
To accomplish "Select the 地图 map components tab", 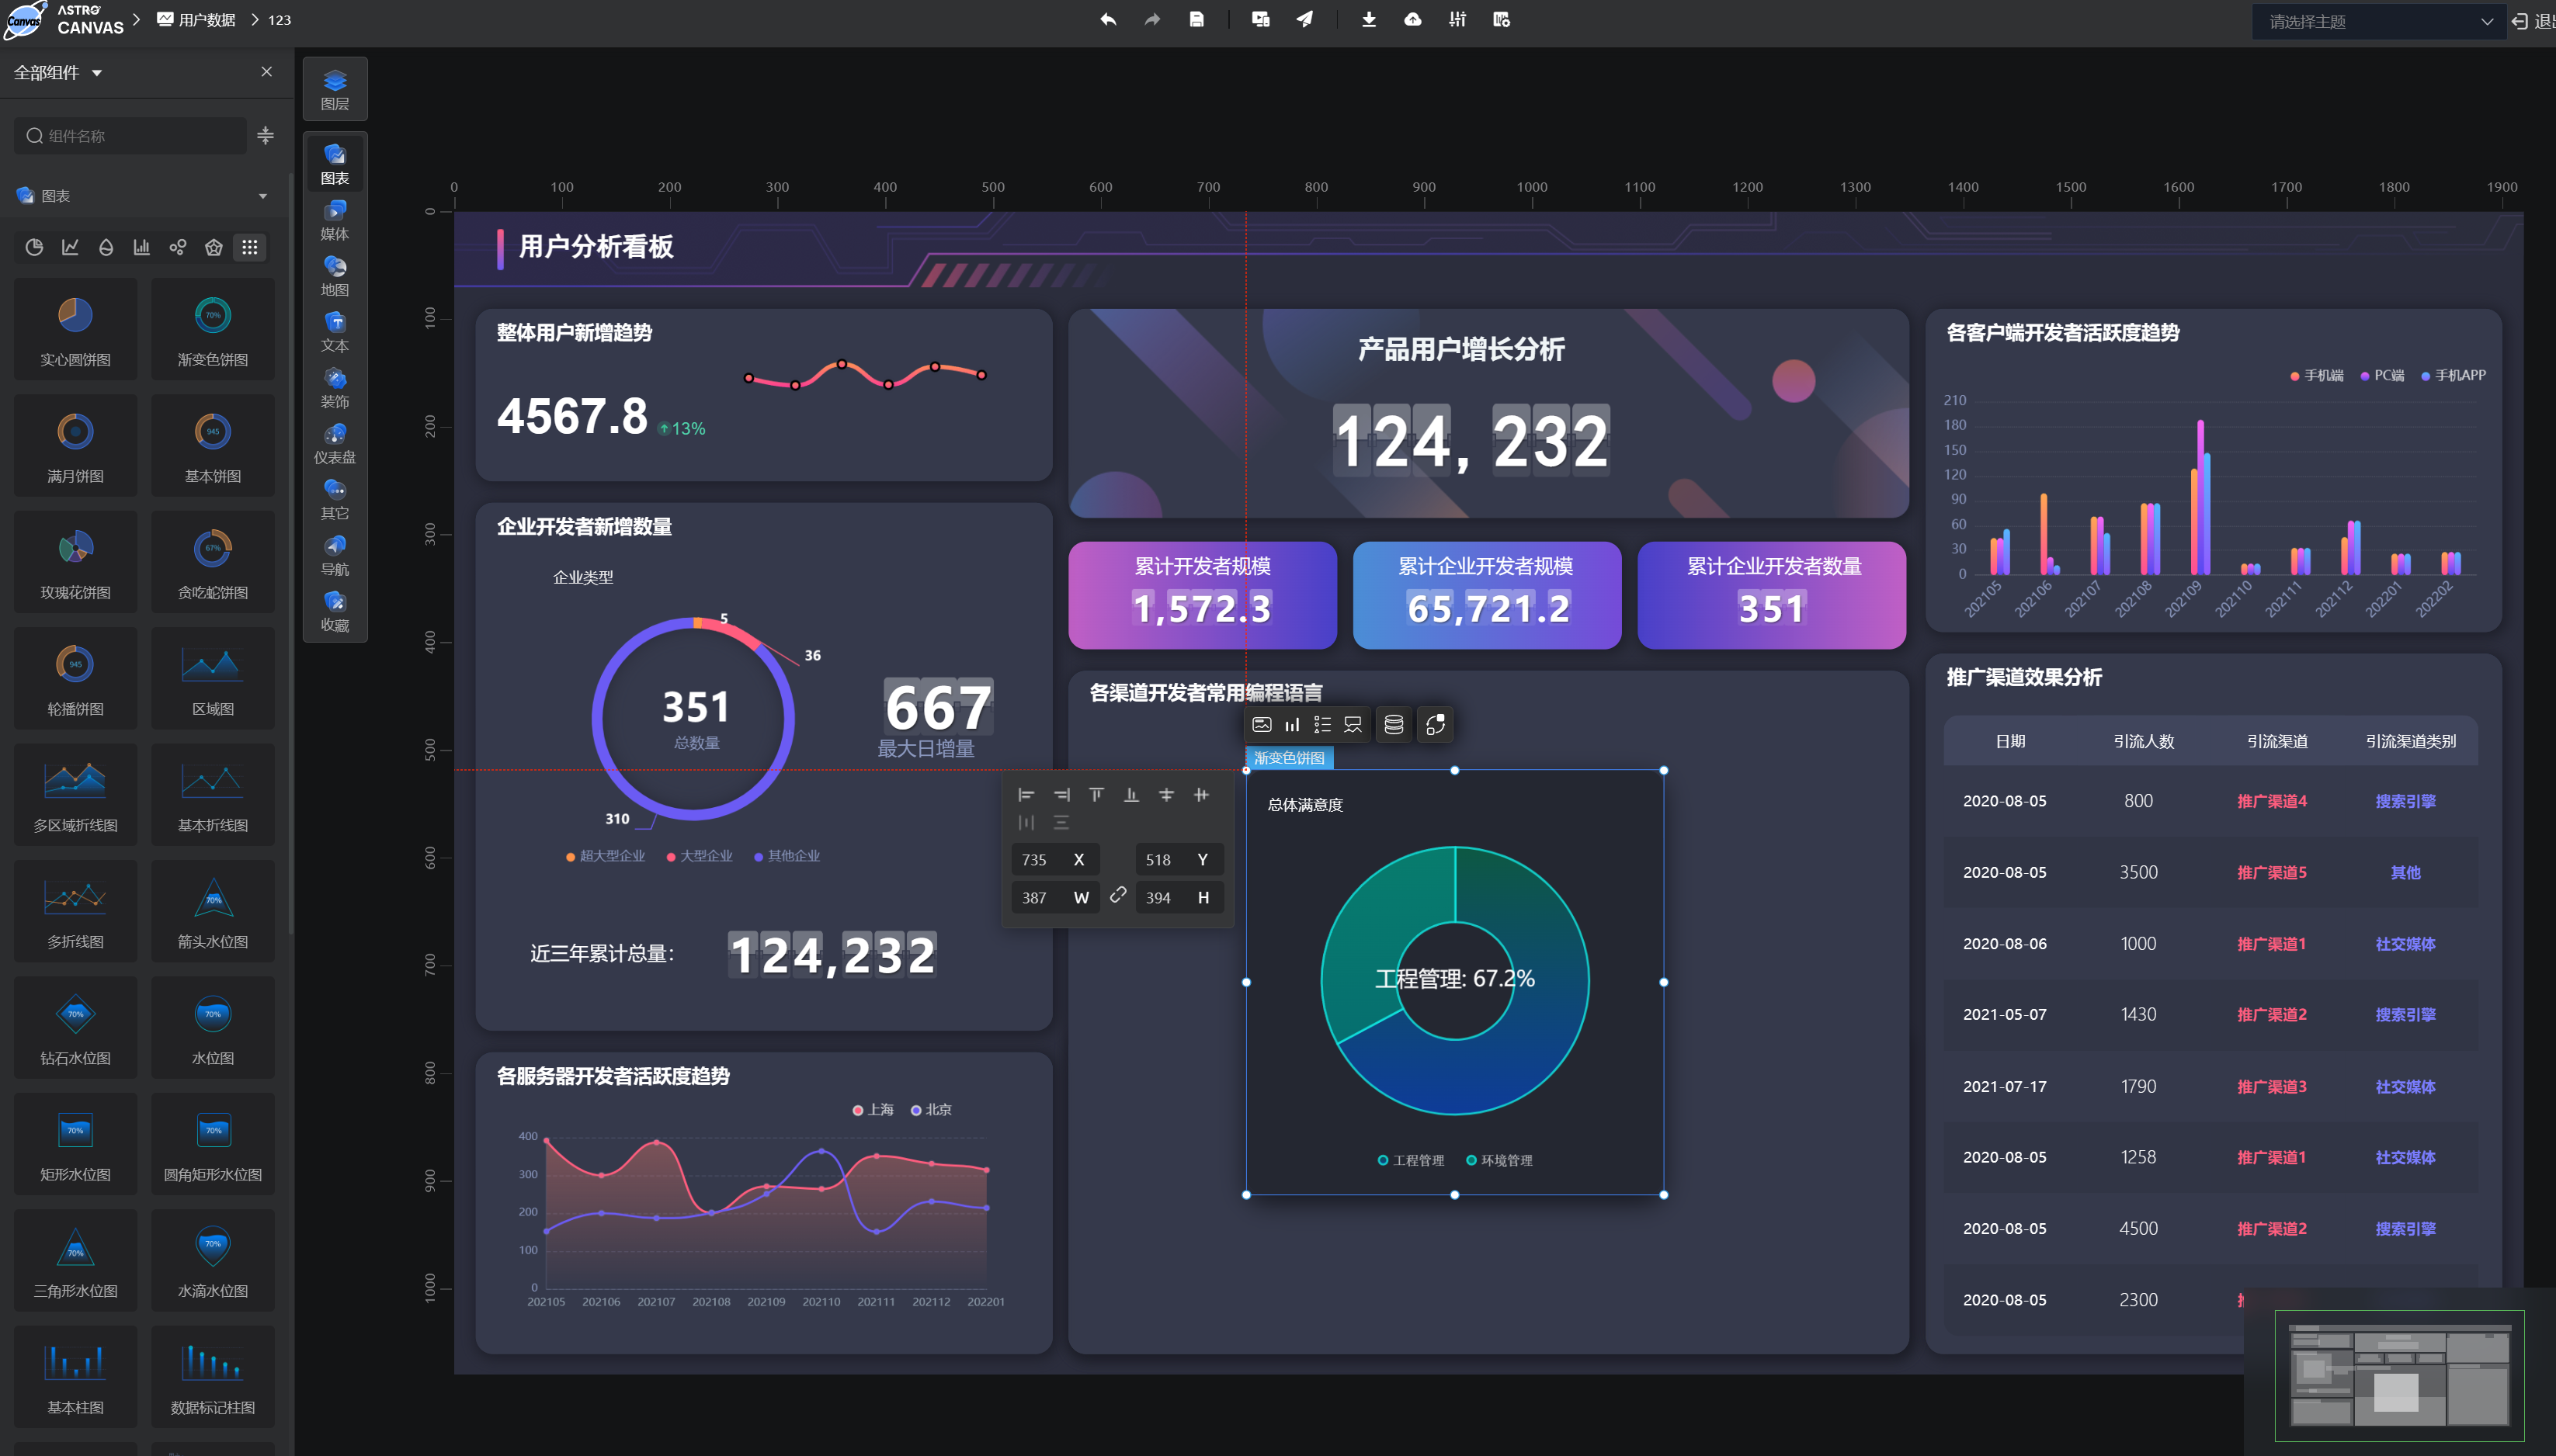I will (335, 275).
